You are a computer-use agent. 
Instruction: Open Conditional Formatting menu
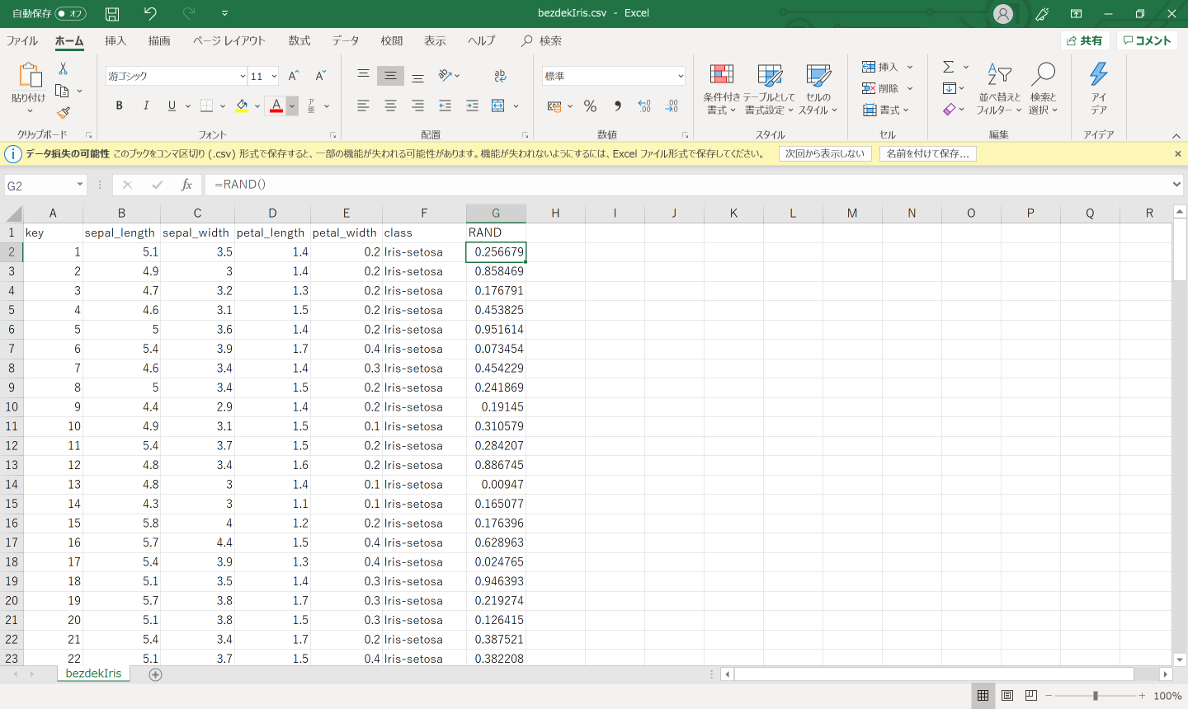click(x=722, y=89)
